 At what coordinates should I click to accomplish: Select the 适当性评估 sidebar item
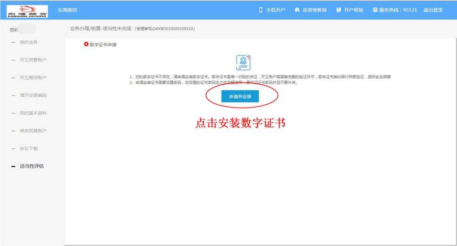(x=32, y=166)
